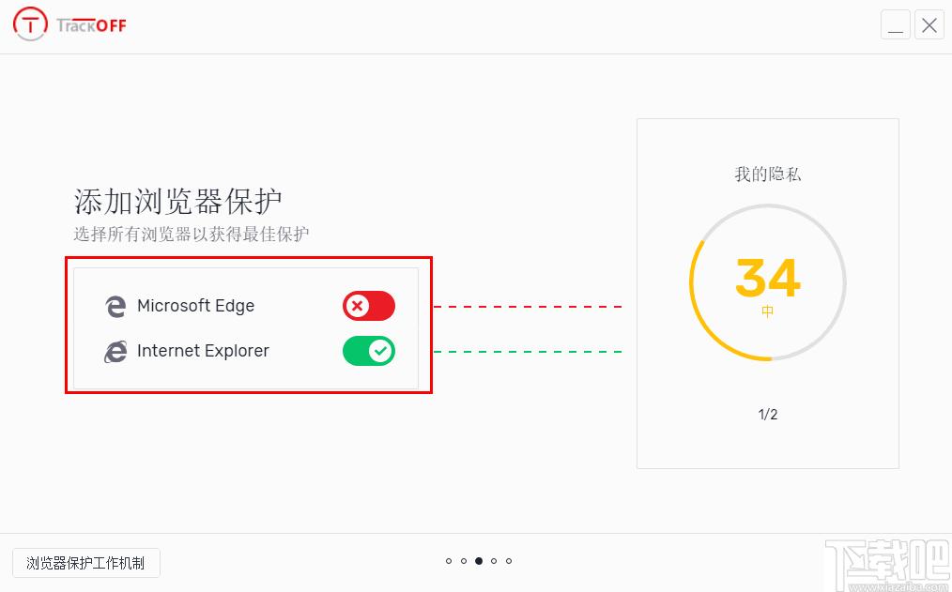Screen dimensions: 952x592
Task: Select the current third page dot
Action: (479, 561)
